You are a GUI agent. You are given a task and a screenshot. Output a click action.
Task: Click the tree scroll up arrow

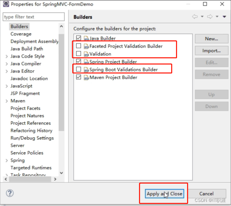62,27
